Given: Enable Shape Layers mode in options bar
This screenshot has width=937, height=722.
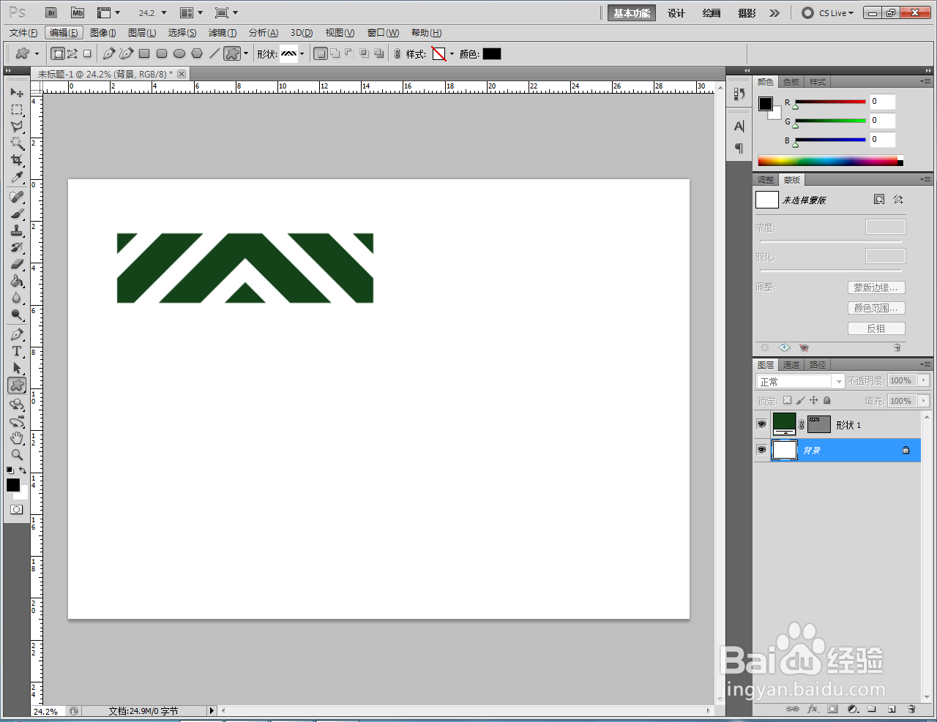Looking at the screenshot, I should (x=58, y=53).
